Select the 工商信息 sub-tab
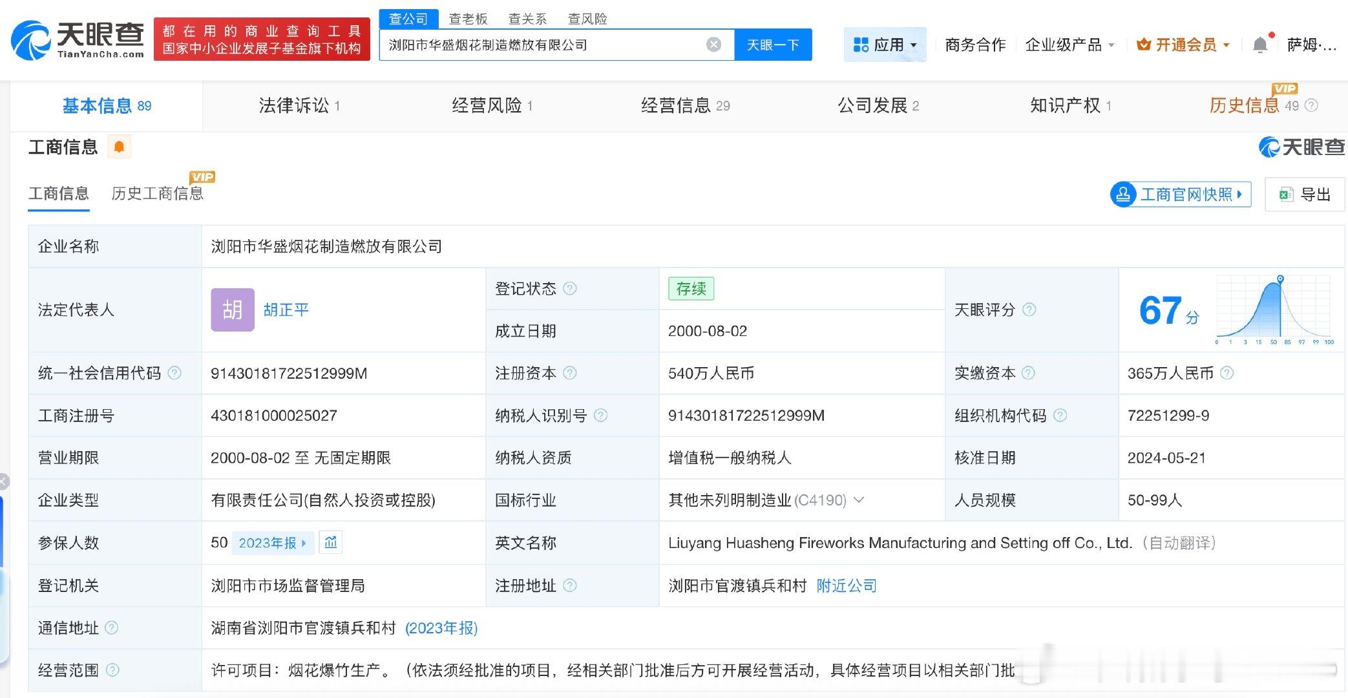This screenshot has width=1348, height=698. pos(59,193)
